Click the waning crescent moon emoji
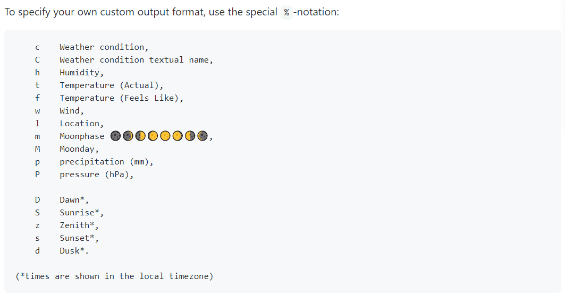This screenshot has height=296, width=565. (202, 136)
